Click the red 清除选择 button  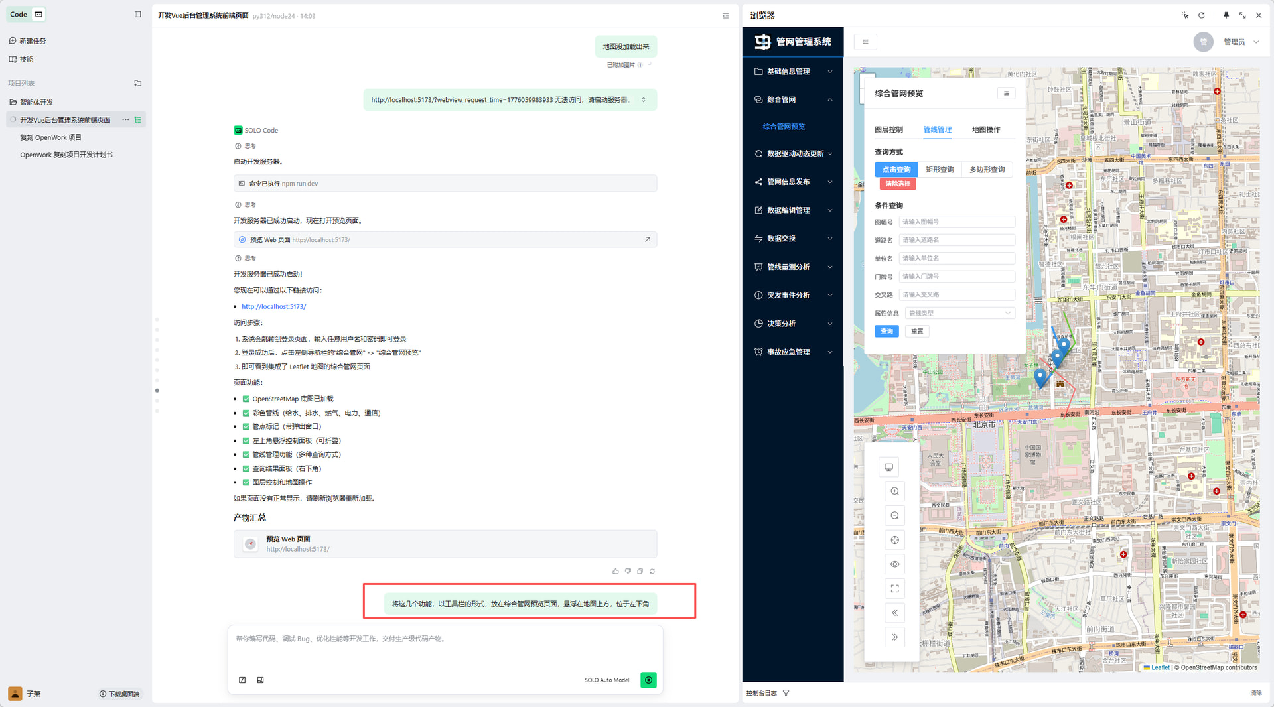click(x=897, y=184)
